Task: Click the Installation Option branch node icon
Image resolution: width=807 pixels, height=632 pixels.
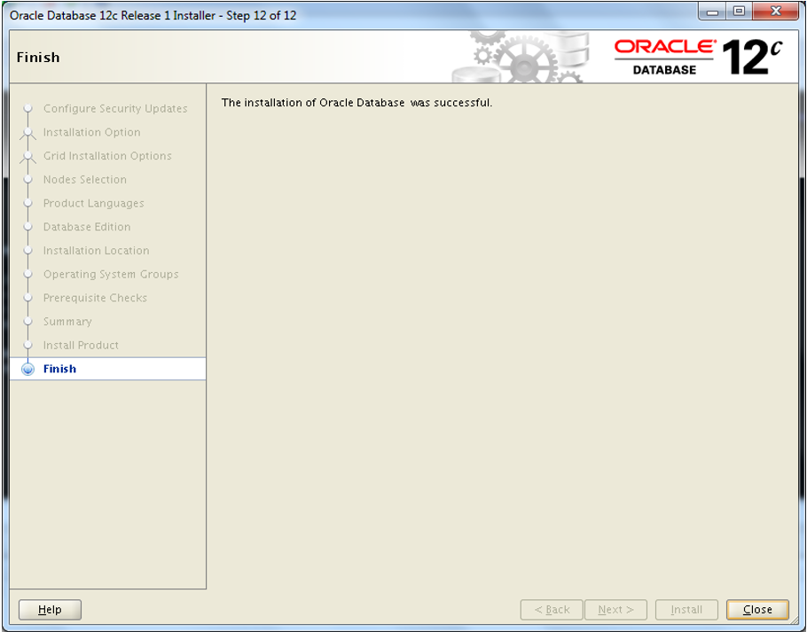Action: click(x=27, y=133)
